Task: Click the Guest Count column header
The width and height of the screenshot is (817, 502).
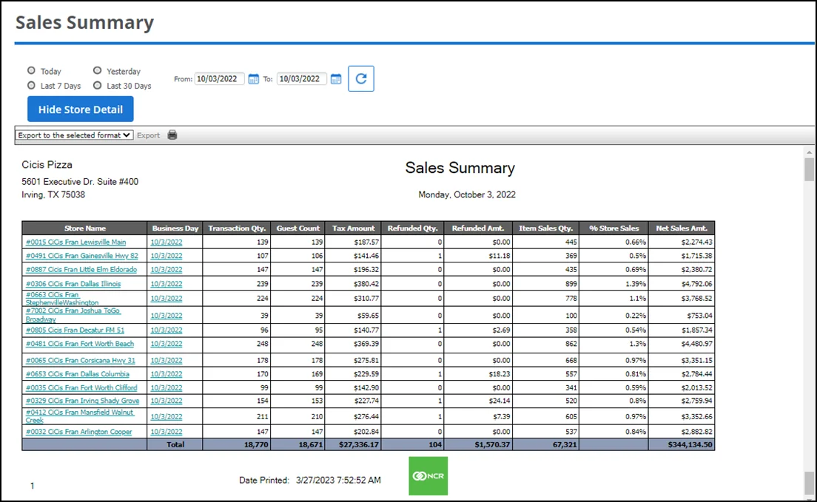Action: pos(298,228)
